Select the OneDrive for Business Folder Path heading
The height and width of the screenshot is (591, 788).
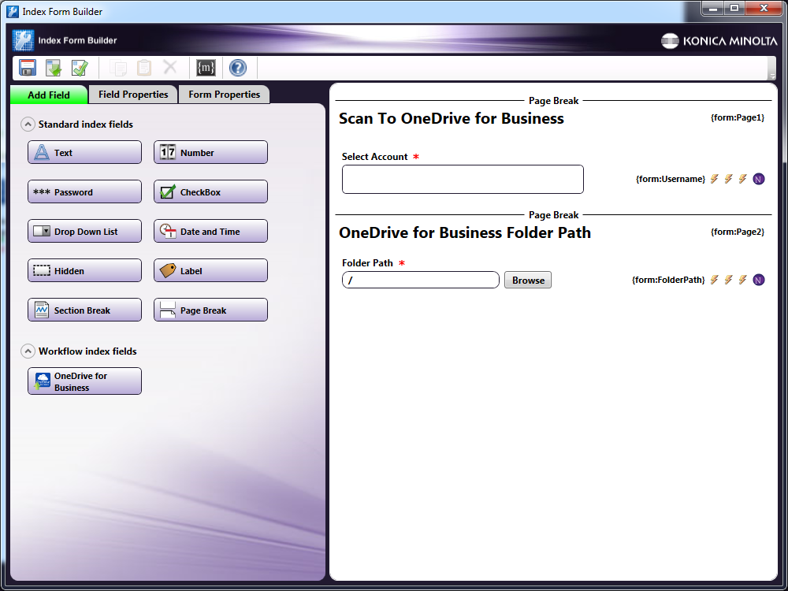[465, 232]
